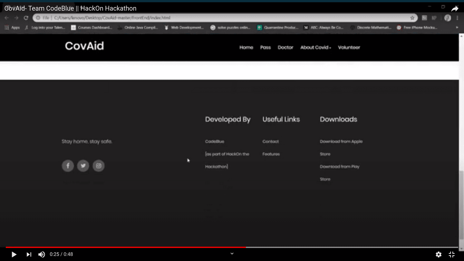Viewport: 464px width, 261px height.
Task: Open the Pass nav item
Action: [266, 47]
